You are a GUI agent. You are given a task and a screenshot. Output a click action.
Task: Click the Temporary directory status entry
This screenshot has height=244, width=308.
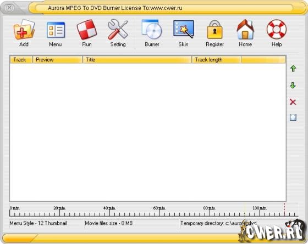coord(218,223)
